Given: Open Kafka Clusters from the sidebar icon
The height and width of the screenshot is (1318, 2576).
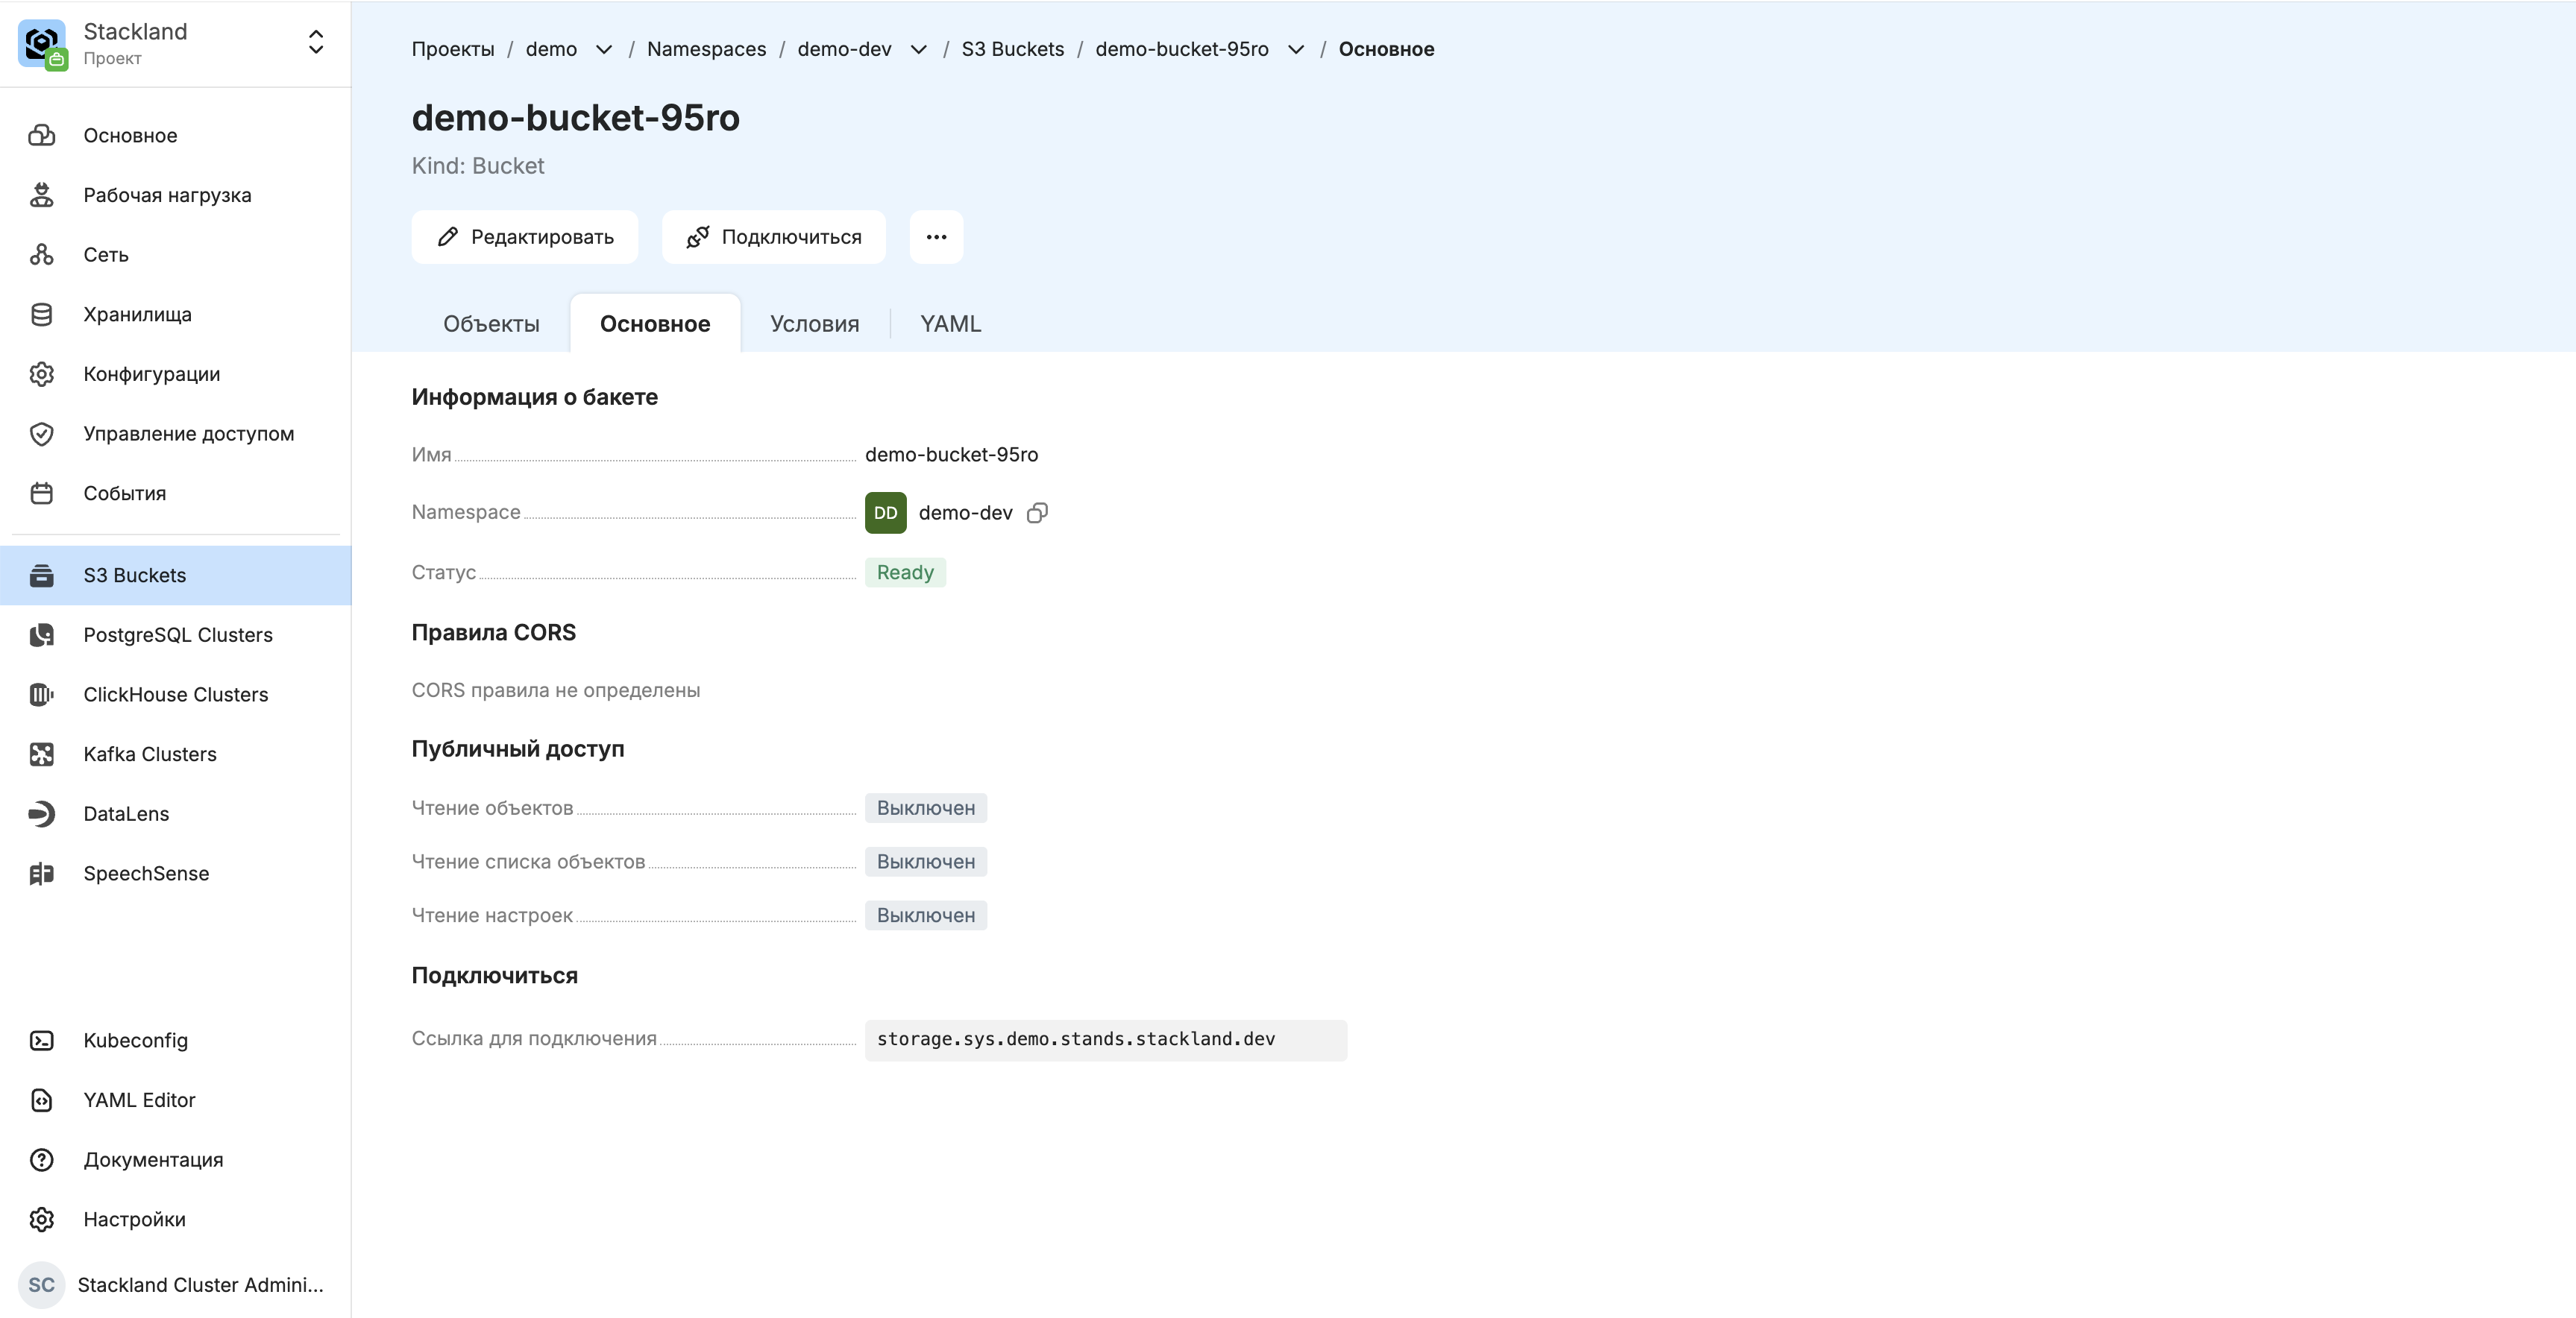Looking at the screenshot, I should [x=41, y=754].
